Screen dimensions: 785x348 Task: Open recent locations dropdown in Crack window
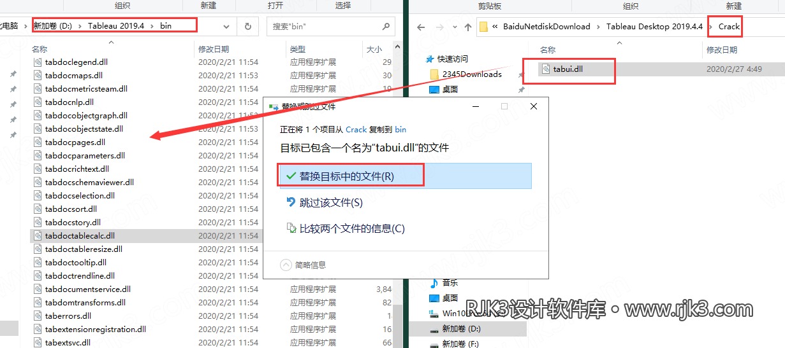tap(453, 27)
